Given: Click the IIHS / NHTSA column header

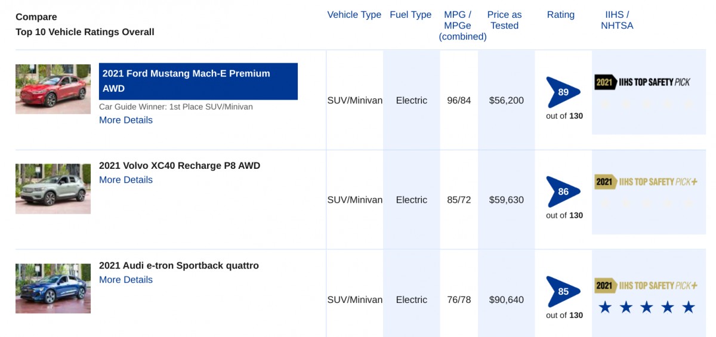Looking at the screenshot, I should pyautogui.click(x=617, y=20).
